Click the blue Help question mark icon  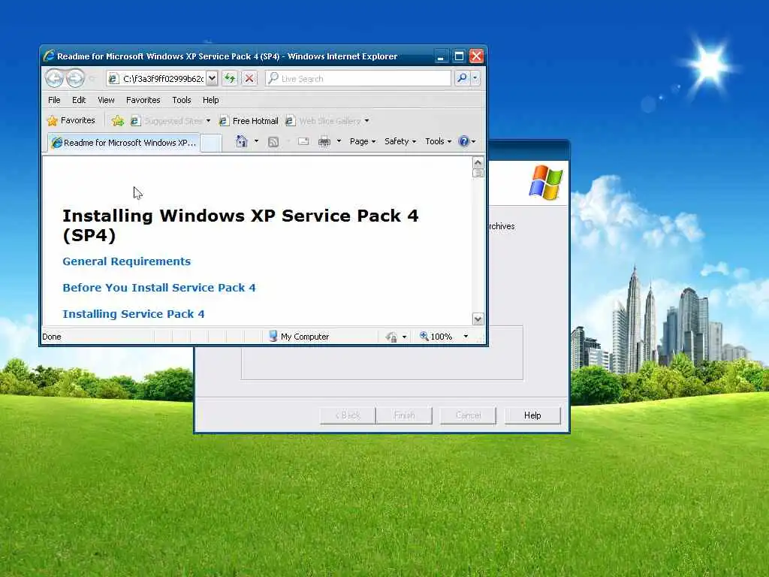click(464, 141)
